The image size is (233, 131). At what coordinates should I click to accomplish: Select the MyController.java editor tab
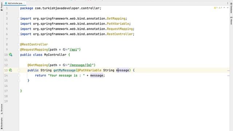tap(15, 3)
